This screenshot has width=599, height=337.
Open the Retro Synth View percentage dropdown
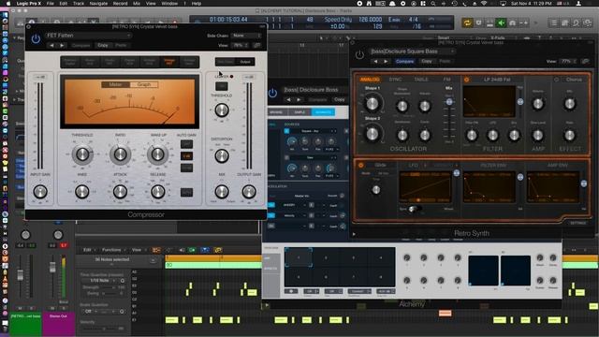(567, 61)
